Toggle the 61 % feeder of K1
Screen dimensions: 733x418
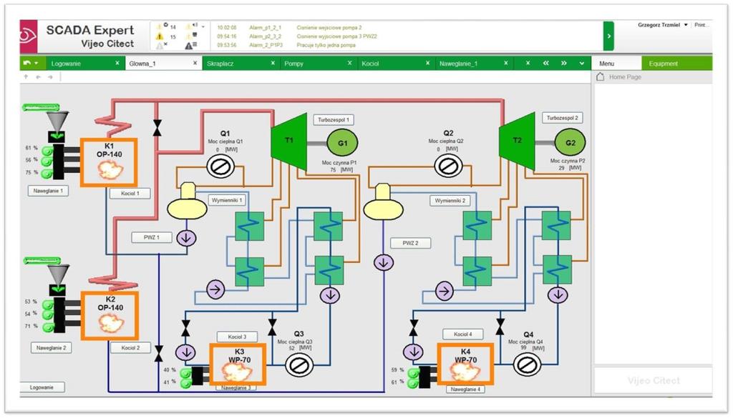(47, 151)
